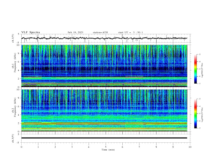Click time axis tick label "1"
The width and height of the screenshot is (214, 165).
click(38, 147)
